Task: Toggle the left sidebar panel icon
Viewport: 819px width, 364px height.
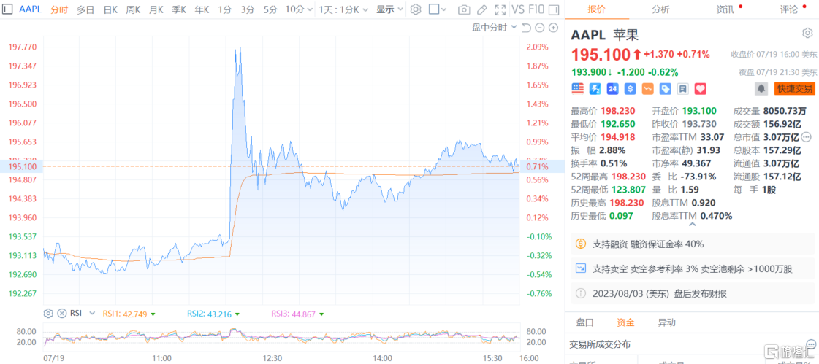Action: [9, 9]
